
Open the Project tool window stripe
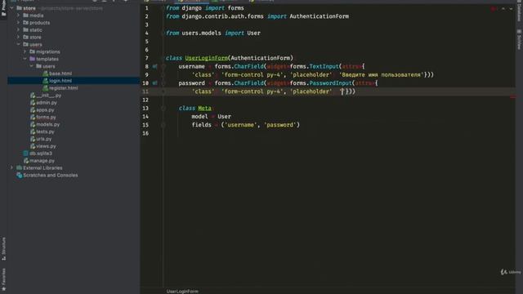click(3, 8)
